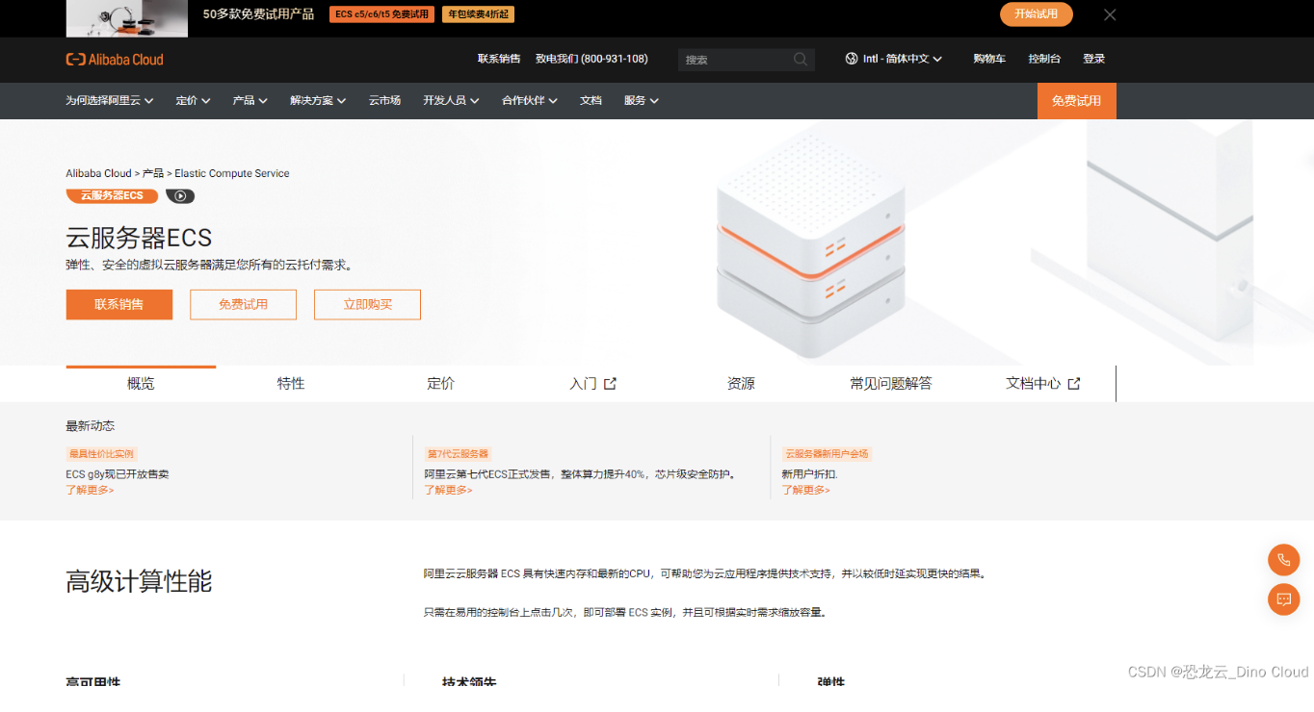Open the 购物车 link
1314x712 pixels.
pos(989,59)
